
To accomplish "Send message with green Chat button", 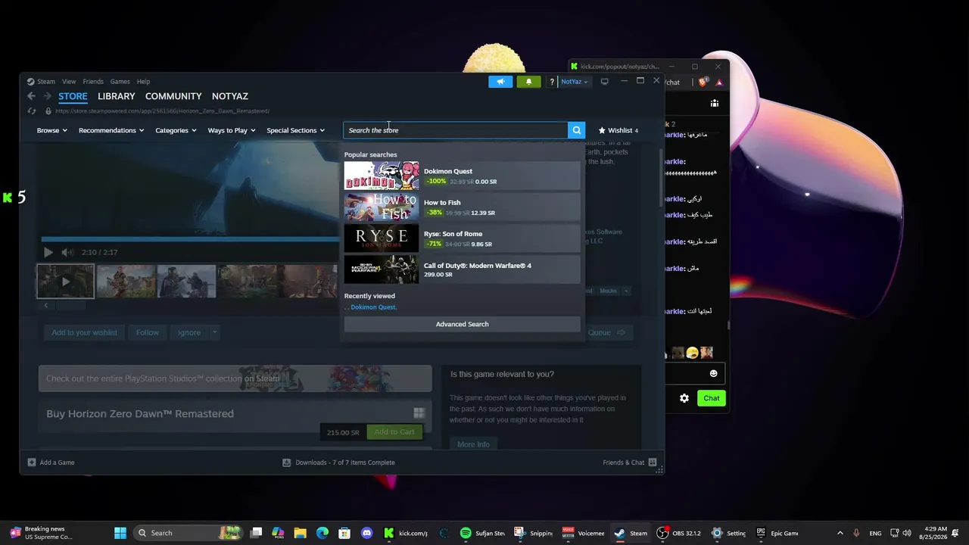I will (712, 398).
